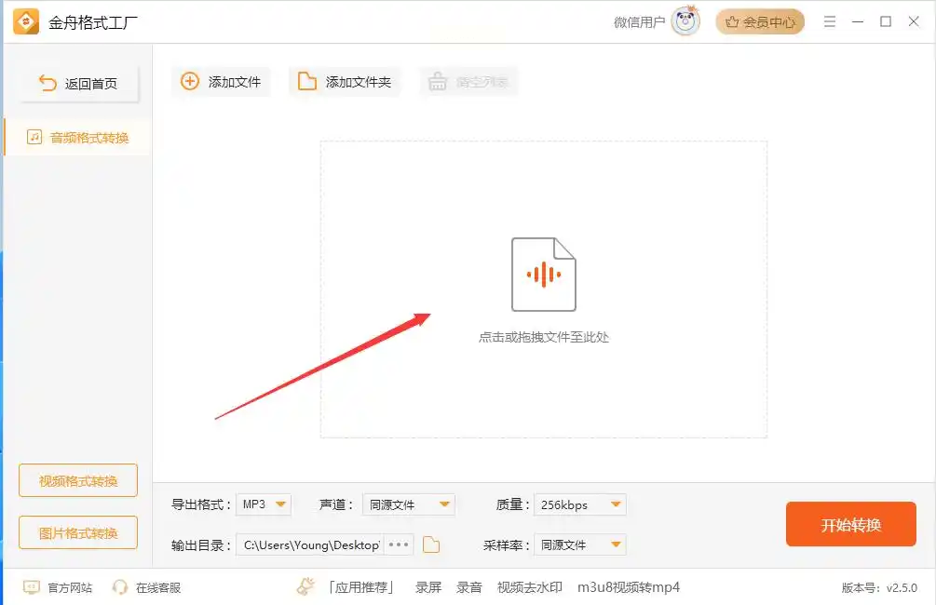The width and height of the screenshot is (936, 605).
Task: Open the 录屏 screen recorder link
Action: click(428, 587)
